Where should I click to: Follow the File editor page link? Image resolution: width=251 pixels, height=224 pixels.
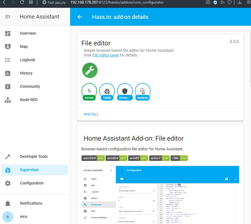tap(105, 55)
